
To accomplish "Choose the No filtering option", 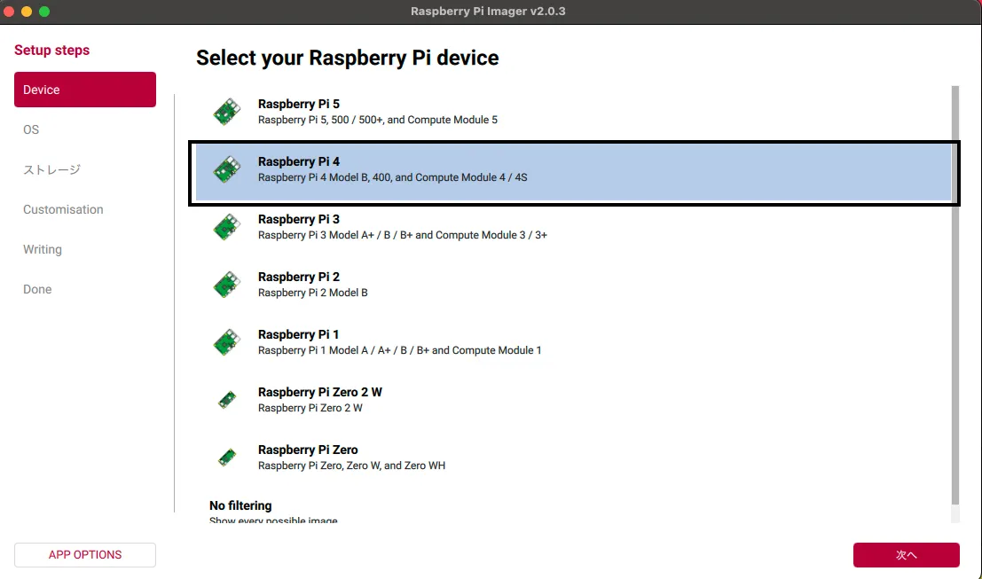I will (240, 506).
